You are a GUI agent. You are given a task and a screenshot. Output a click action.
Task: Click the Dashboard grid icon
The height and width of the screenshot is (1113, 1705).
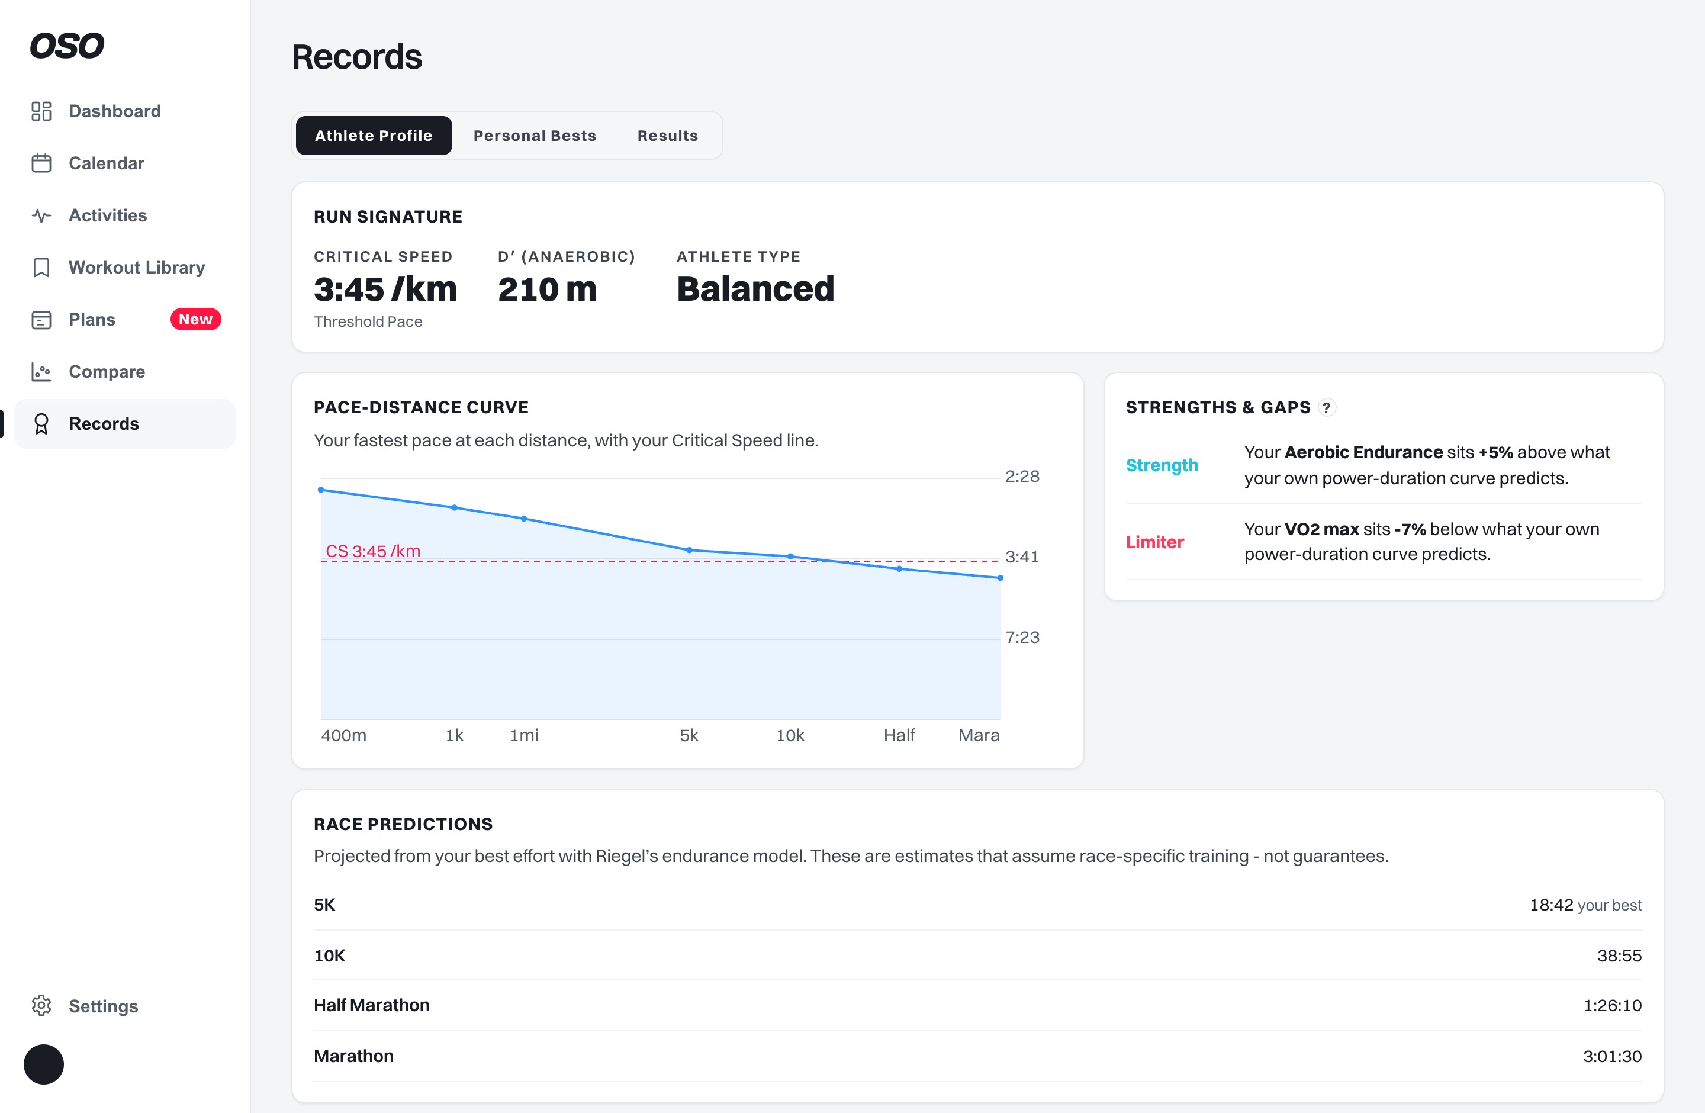(x=41, y=111)
